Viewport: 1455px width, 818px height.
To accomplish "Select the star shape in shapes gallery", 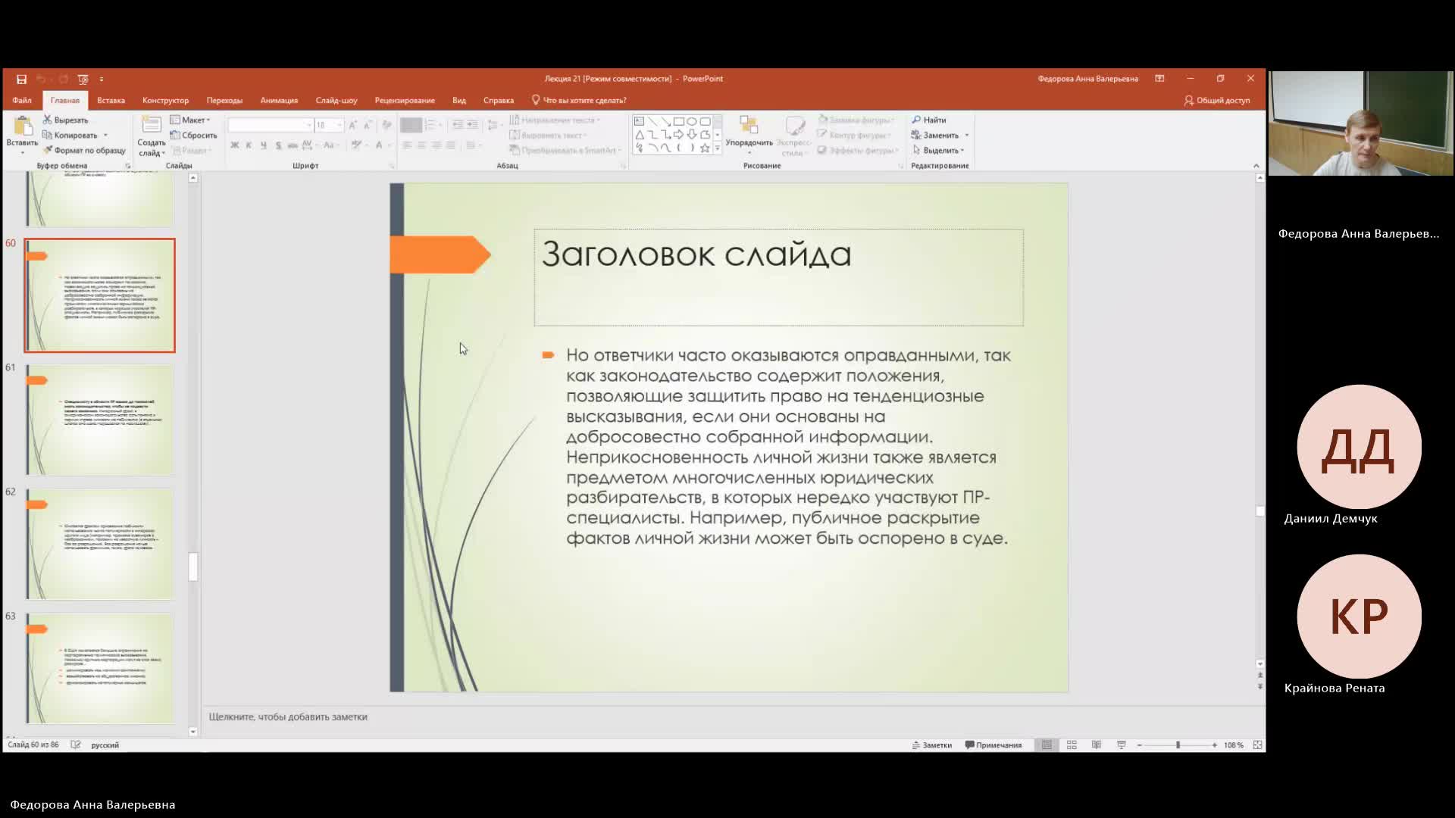I will tap(705, 148).
